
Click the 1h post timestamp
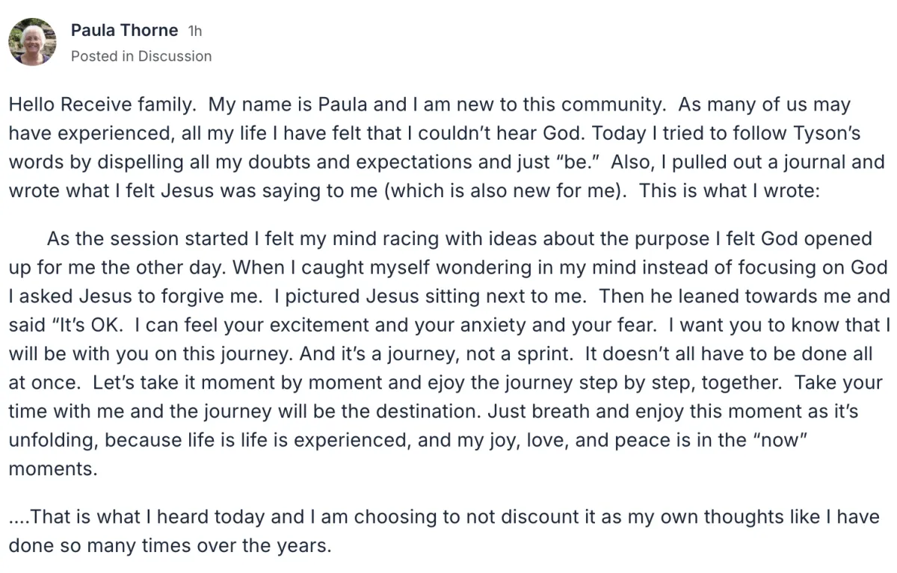pos(194,31)
